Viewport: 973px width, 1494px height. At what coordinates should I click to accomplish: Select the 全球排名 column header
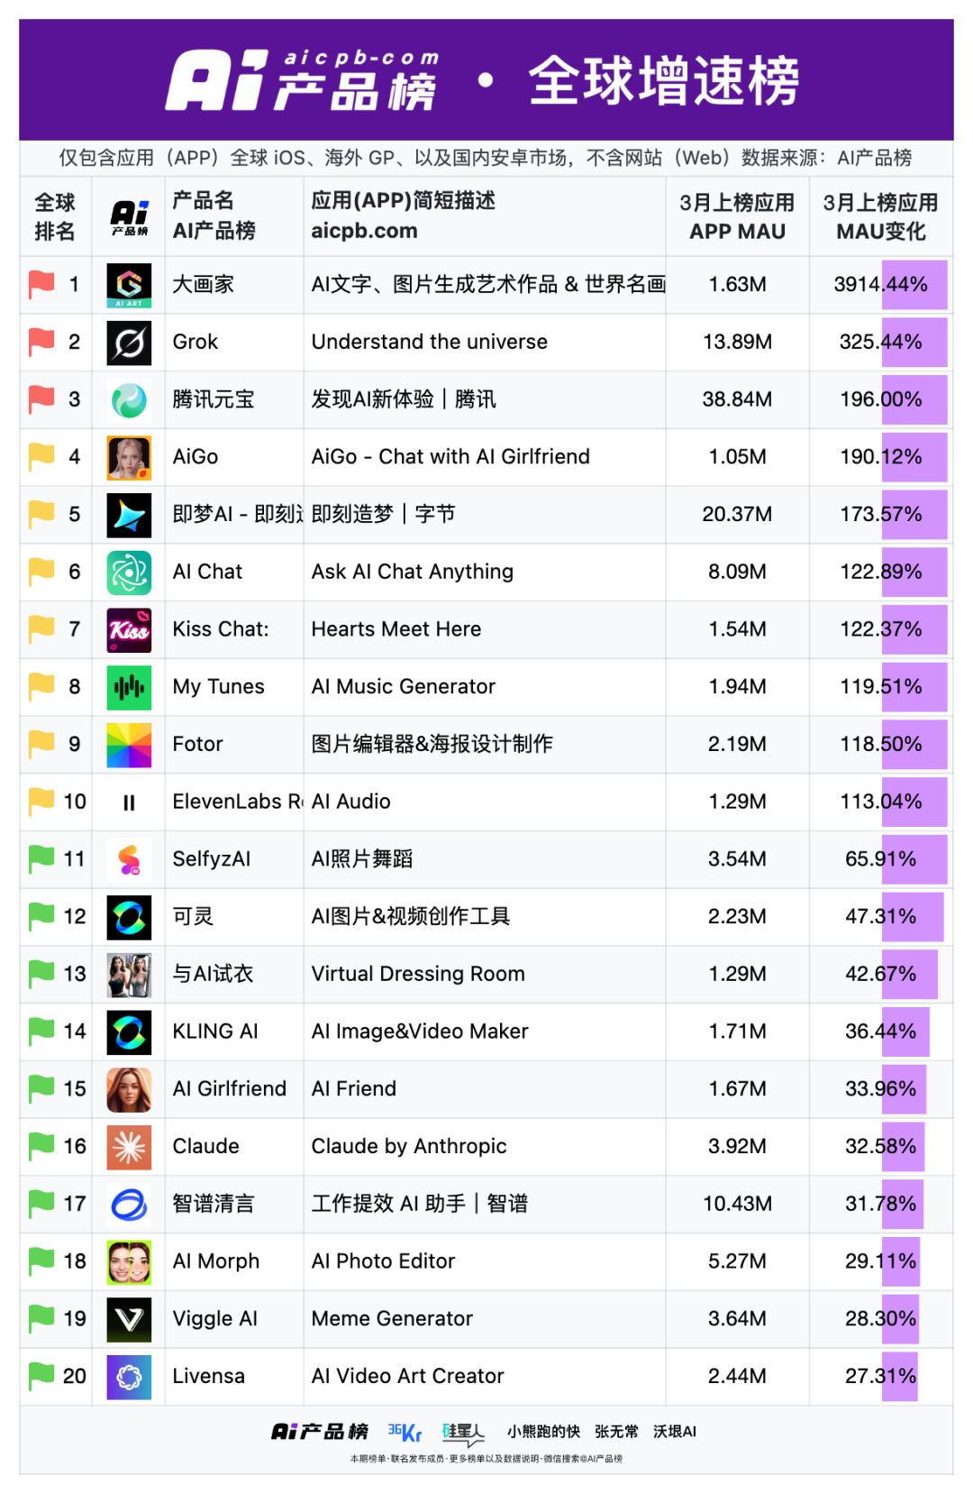tap(55, 216)
